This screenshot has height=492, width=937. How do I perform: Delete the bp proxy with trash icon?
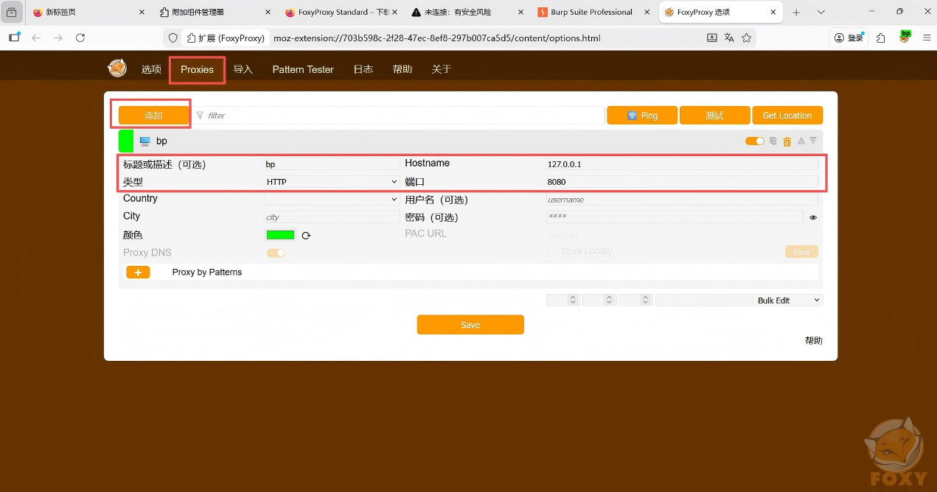(x=787, y=141)
